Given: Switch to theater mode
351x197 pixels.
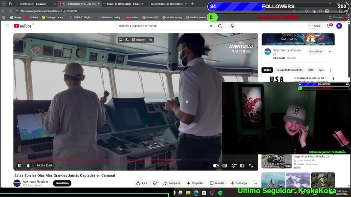Looking at the screenshot, I should coord(242,166).
